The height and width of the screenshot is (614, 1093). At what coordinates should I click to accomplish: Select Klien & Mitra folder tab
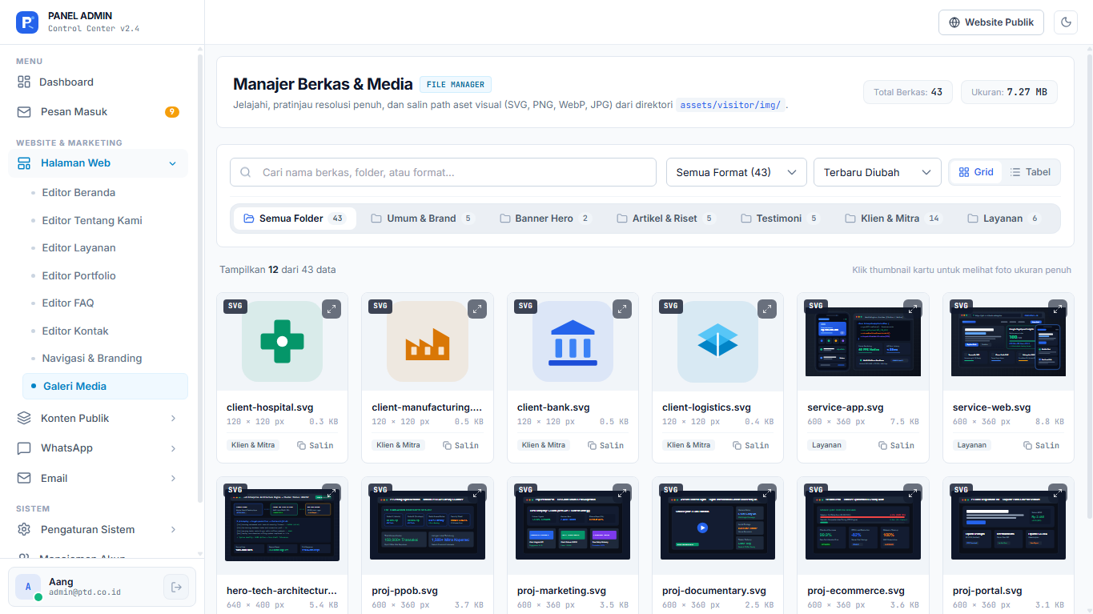893,219
